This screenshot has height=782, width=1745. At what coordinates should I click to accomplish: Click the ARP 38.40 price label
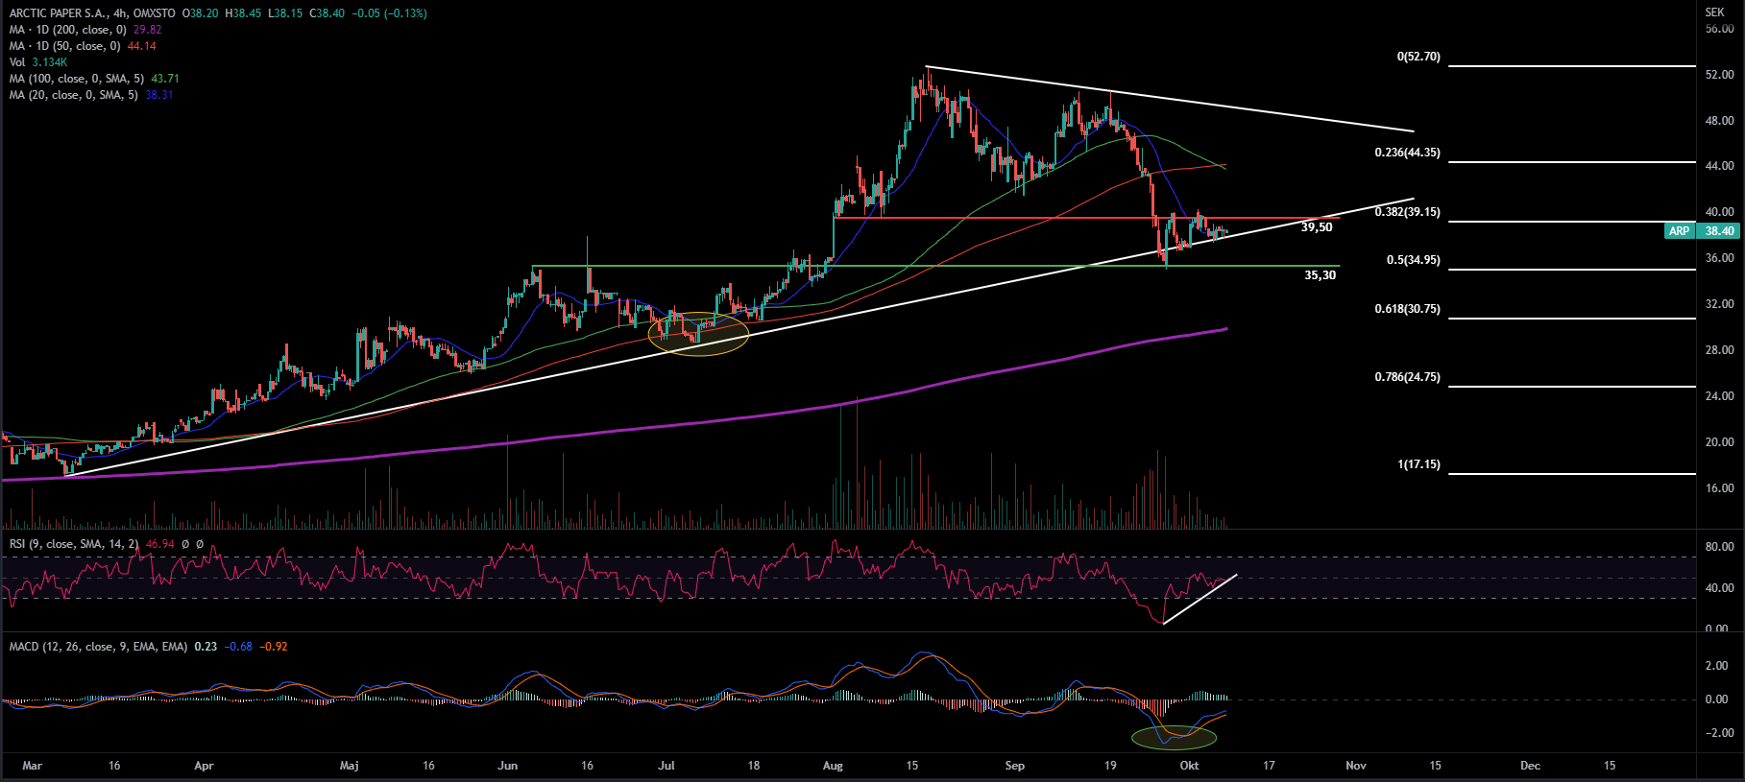click(1701, 231)
